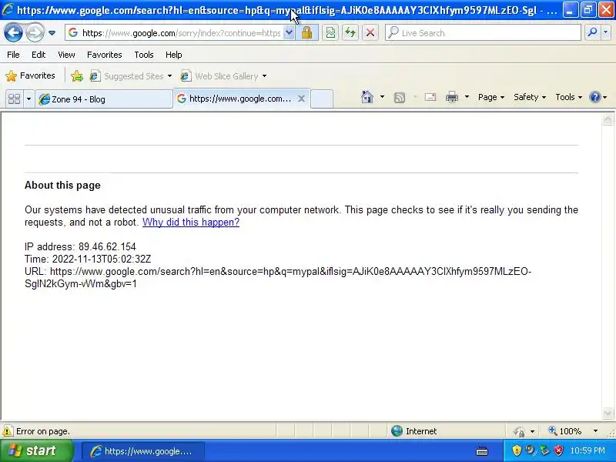
Task: Run search with the magnifier button
Action: tap(592, 32)
